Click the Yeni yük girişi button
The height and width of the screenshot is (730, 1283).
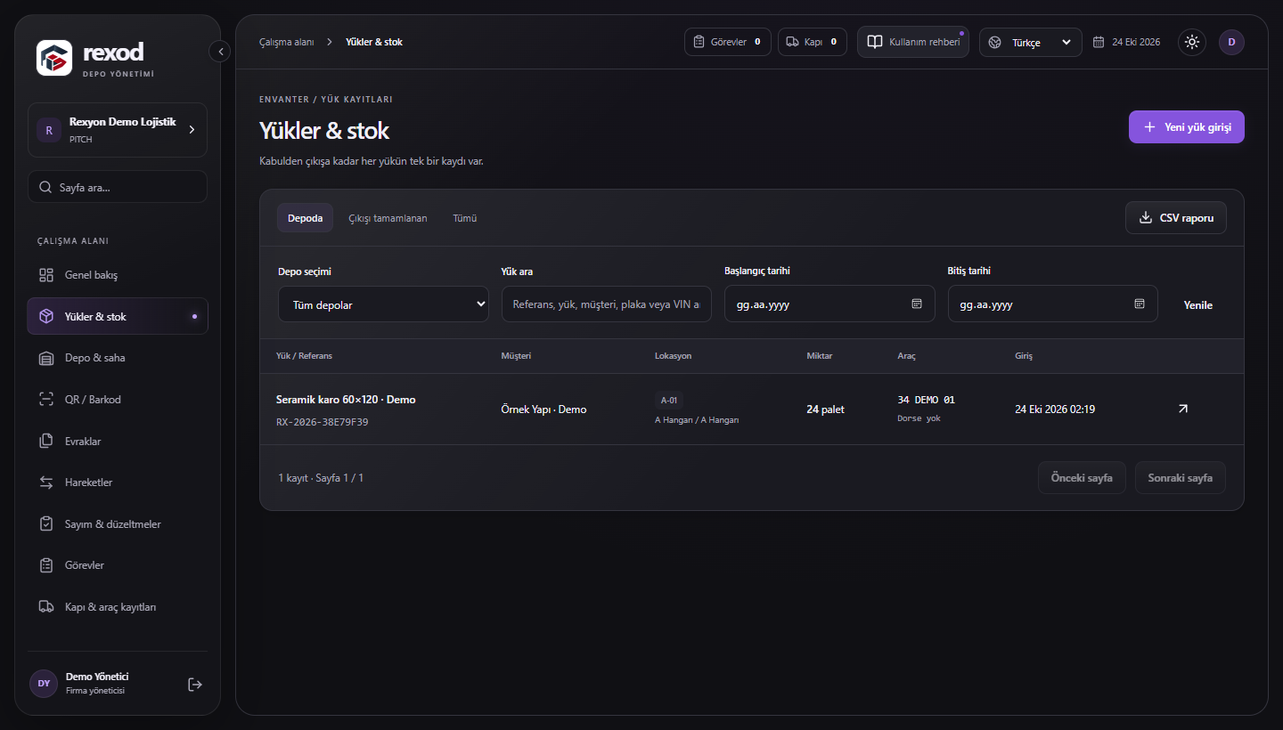(1187, 127)
